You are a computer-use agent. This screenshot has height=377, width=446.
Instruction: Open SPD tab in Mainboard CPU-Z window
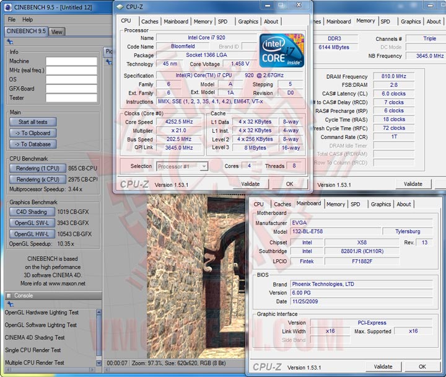[x=356, y=204]
